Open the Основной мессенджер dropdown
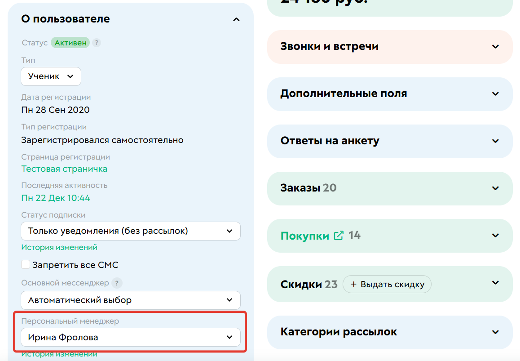 click(131, 300)
